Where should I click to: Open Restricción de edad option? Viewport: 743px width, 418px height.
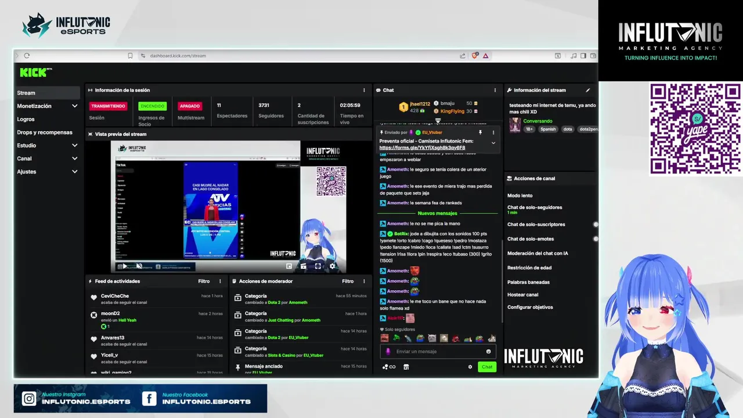pos(529,268)
